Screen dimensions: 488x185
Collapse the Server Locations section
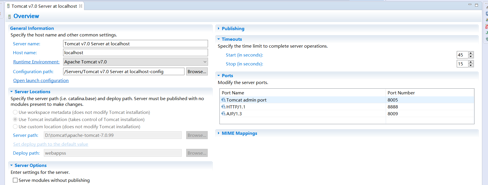pos(11,91)
